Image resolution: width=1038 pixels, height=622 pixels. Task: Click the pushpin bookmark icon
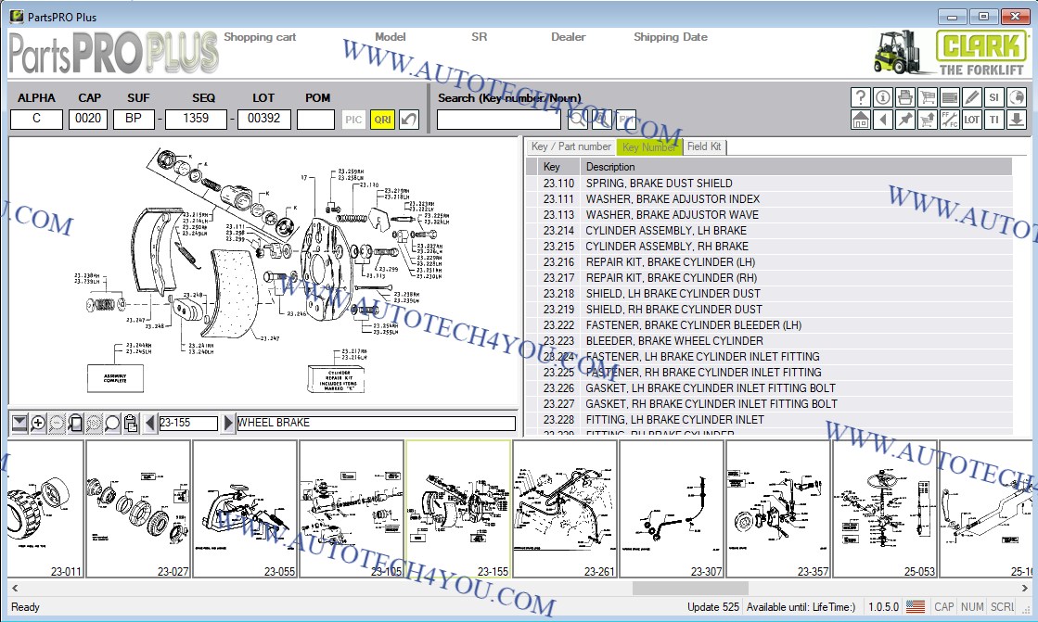[904, 120]
